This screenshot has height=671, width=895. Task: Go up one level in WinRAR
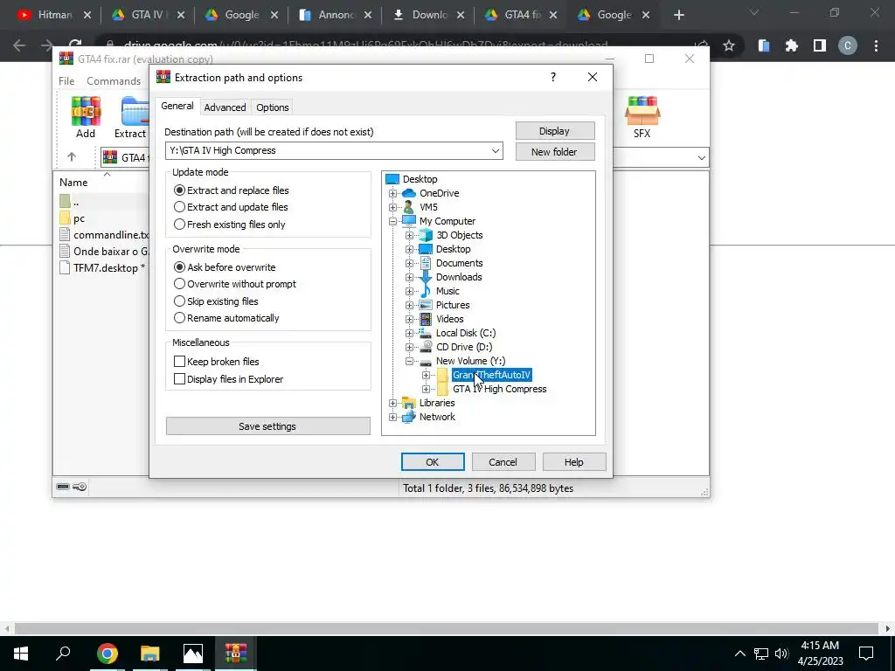[x=72, y=157]
